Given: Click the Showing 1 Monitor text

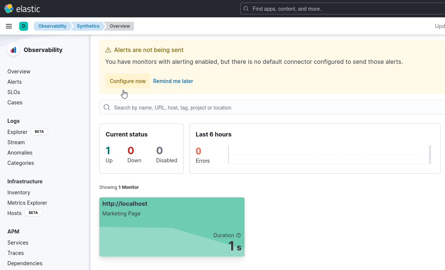Looking at the screenshot, I should 119,187.
